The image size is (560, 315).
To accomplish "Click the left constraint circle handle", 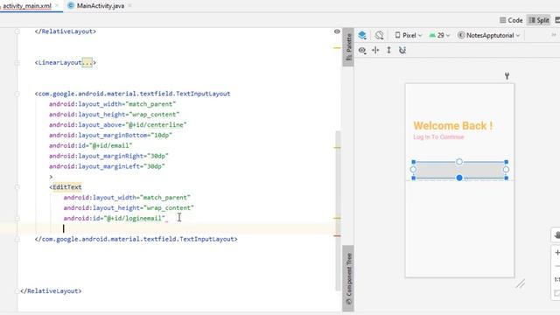I will [x=413, y=170].
